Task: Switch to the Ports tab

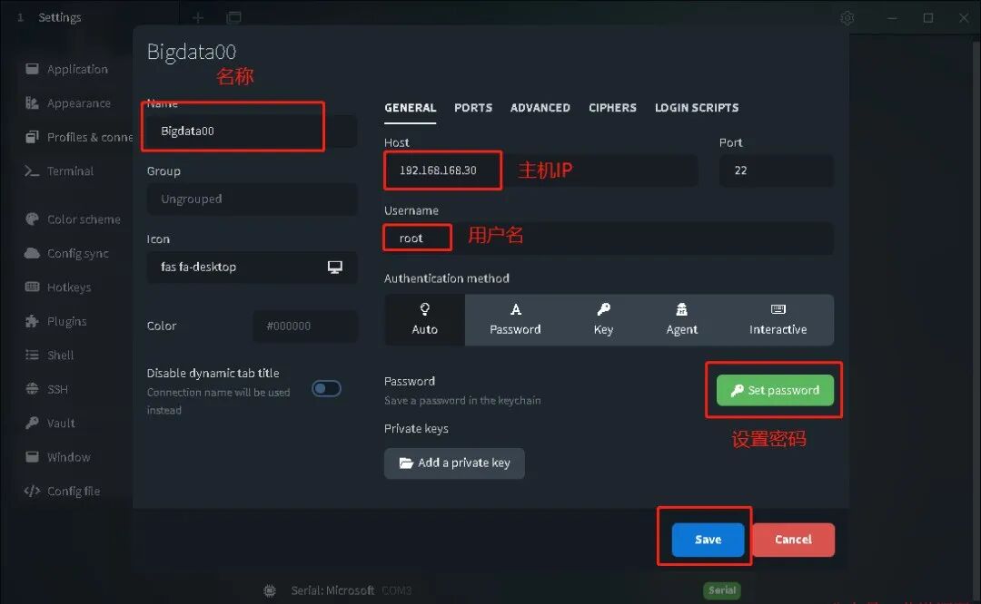Action: pos(473,108)
